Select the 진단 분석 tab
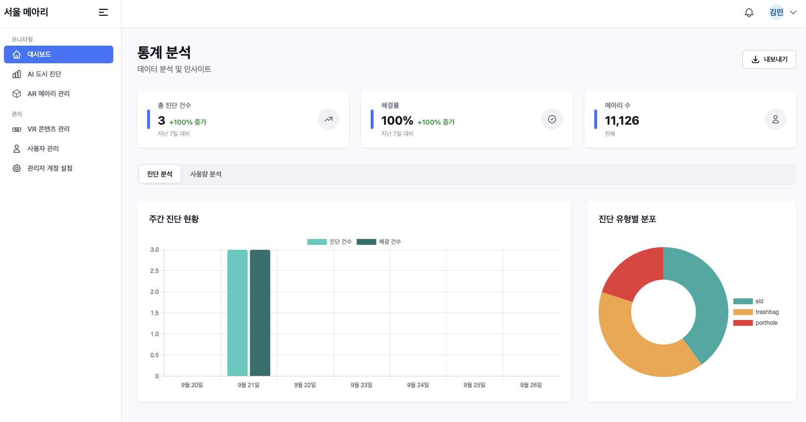 (160, 174)
